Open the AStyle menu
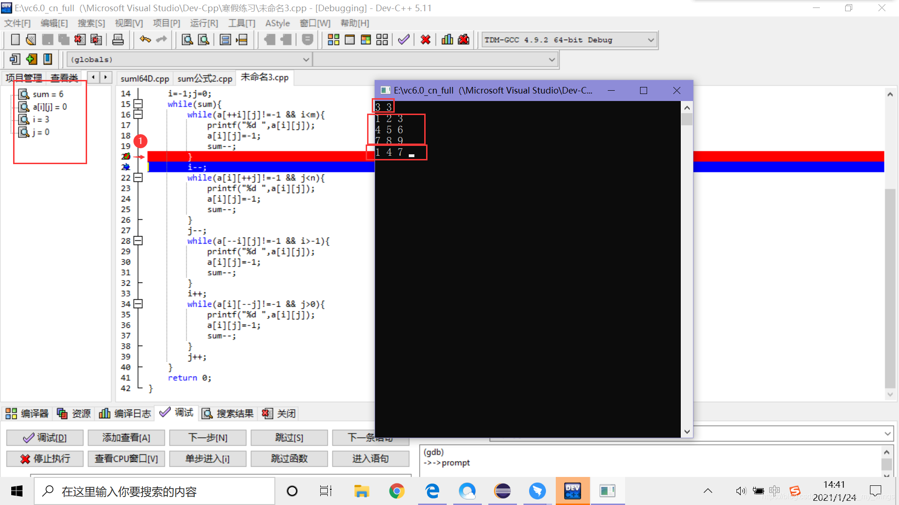899x505 pixels. pyautogui.click(x=277, y=23)
